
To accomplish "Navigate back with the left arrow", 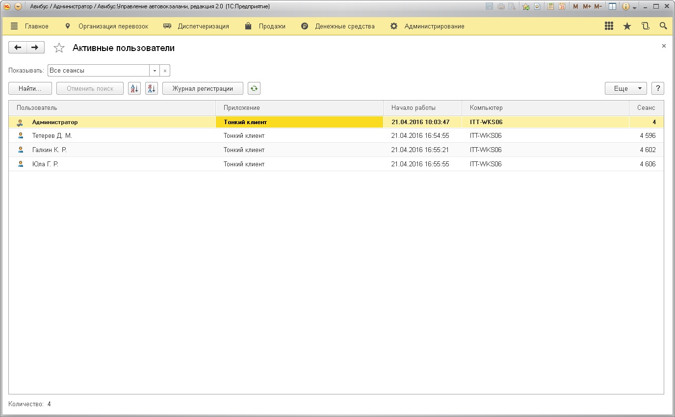I will coord(18,48).
